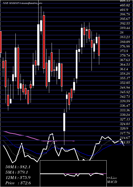The width and height of the screenshot is (133, 187).
Task: Click the 361.4 price axis label
Action: point(124,69)
